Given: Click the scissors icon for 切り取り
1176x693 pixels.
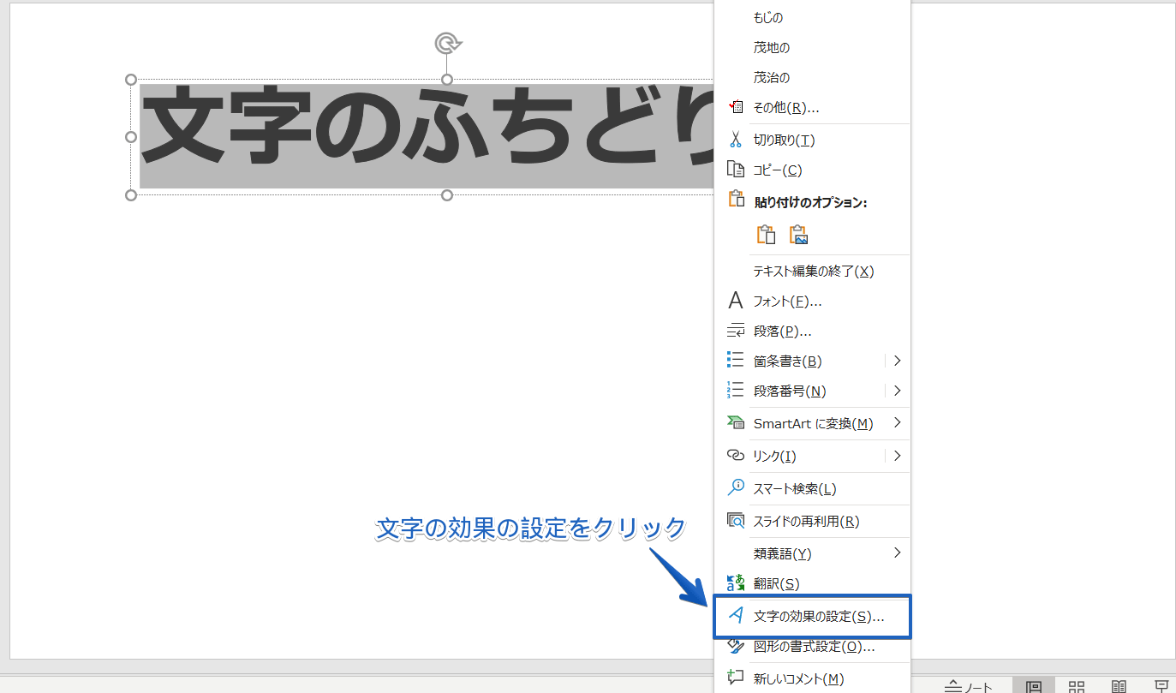Looking at the screenshot, I should tap(735, 140).
